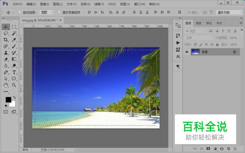Select the Zoom magnifier tool

click(14, 85)
